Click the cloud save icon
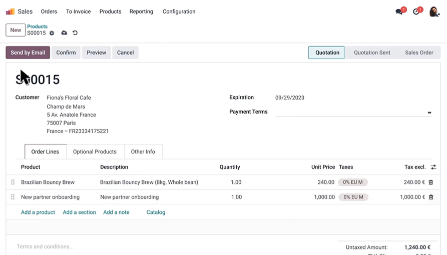Viewport: 447px width, 255px height. [64, 33]
